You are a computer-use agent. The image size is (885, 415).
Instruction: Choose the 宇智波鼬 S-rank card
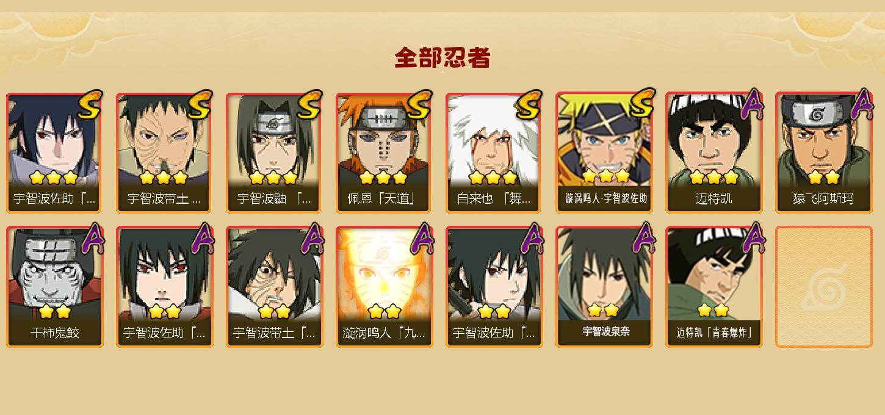pyautogui.click(x=274, y=153)
